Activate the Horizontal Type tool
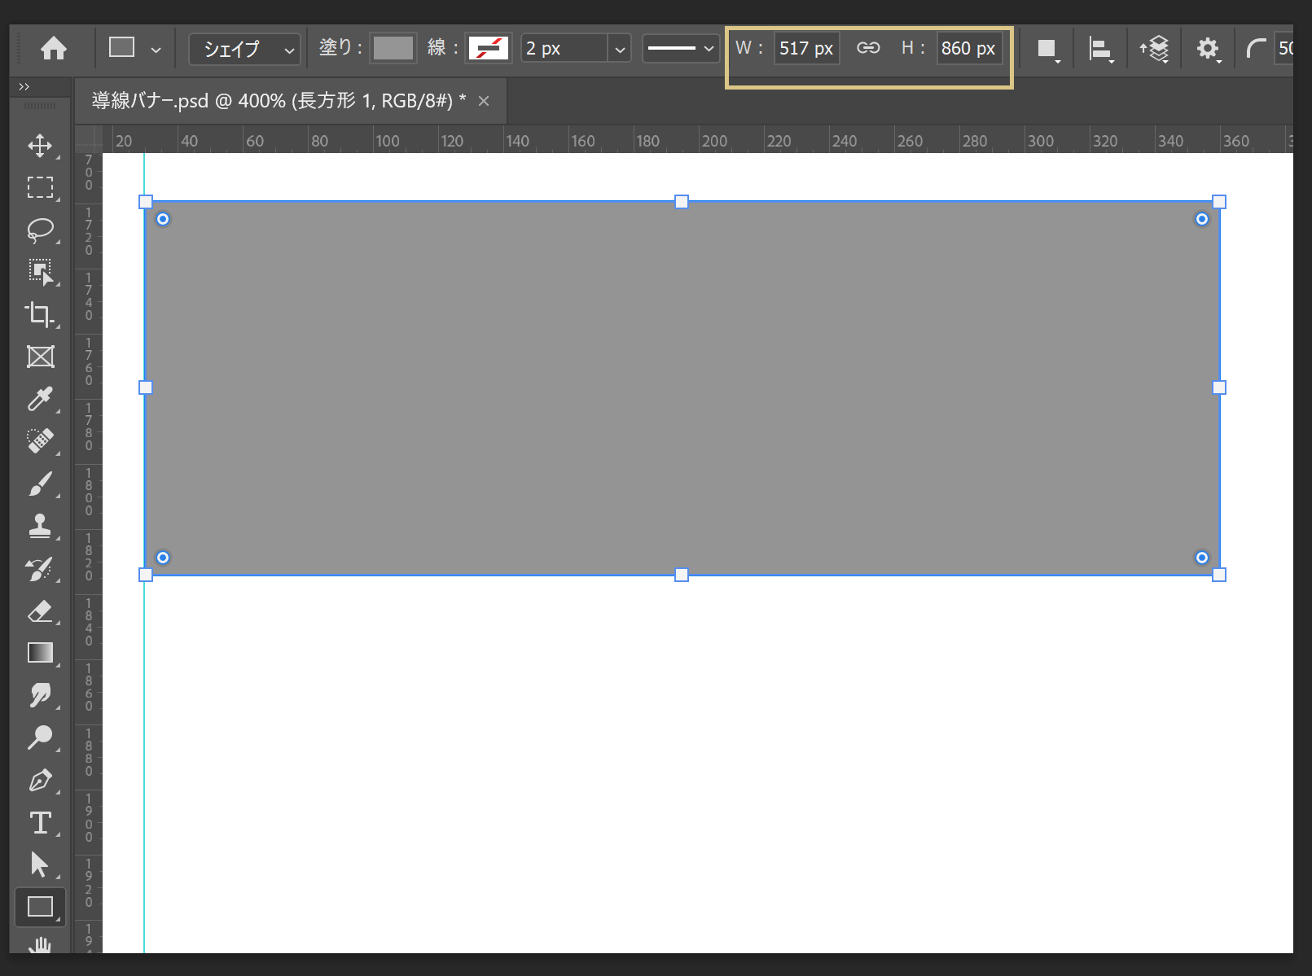 coord(41,823)
